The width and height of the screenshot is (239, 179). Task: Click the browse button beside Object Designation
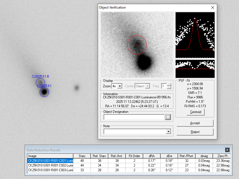click(x=168, y=117)
